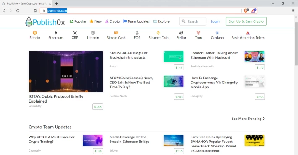Click See More Trending link
The image size is (298, 155).
click(248, 119)
